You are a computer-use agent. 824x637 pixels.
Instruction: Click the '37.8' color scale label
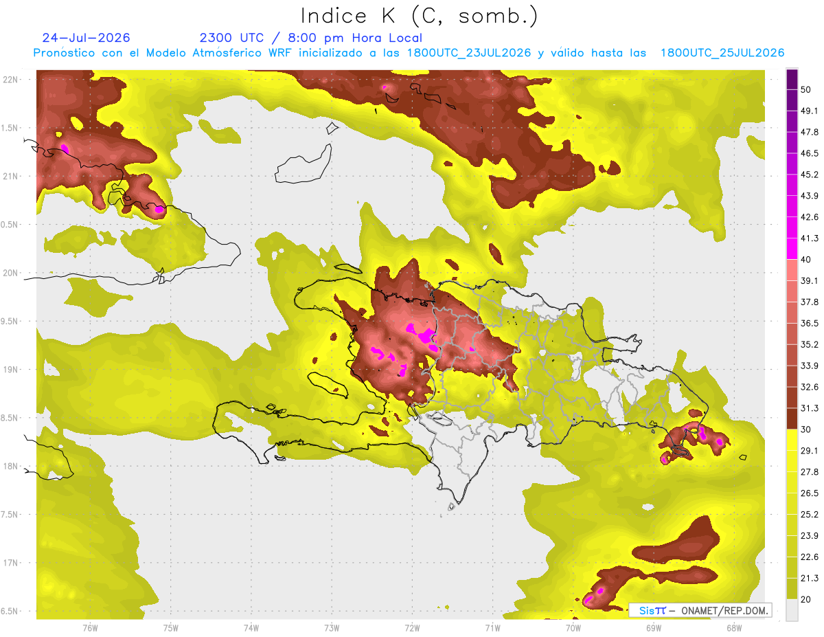click(x=810, y=302)
